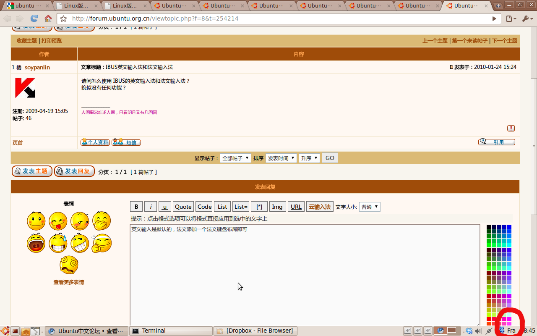Open the volume speaker tray icon

click(478, 331)
